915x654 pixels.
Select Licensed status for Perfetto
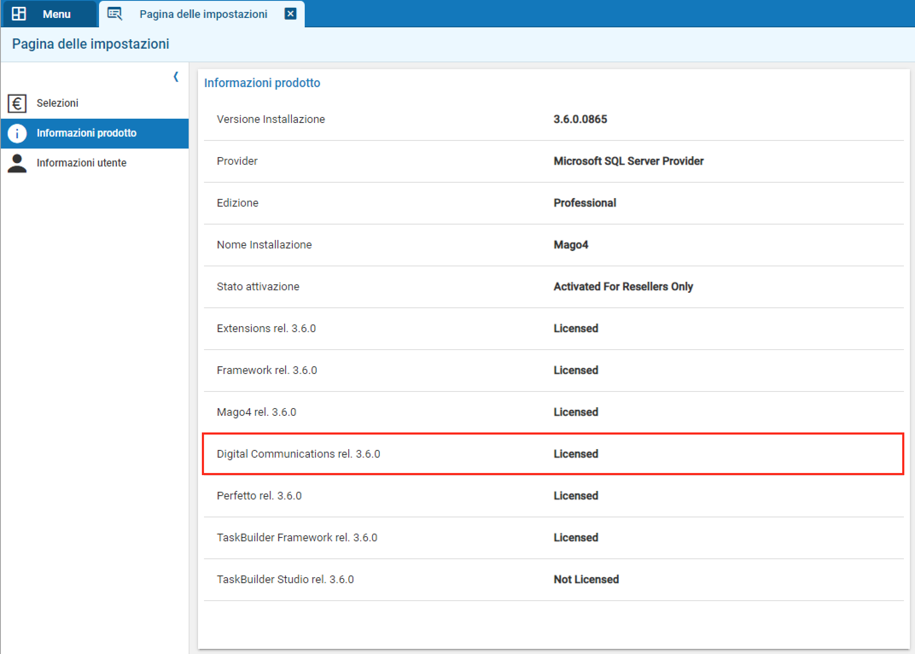point(576,496)
